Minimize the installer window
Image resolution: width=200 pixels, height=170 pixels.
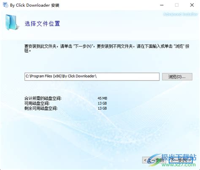coord(162,5)
